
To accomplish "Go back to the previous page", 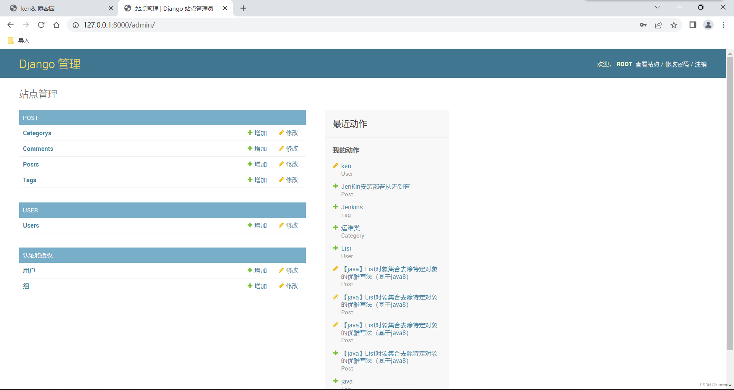I will point(10,25).
